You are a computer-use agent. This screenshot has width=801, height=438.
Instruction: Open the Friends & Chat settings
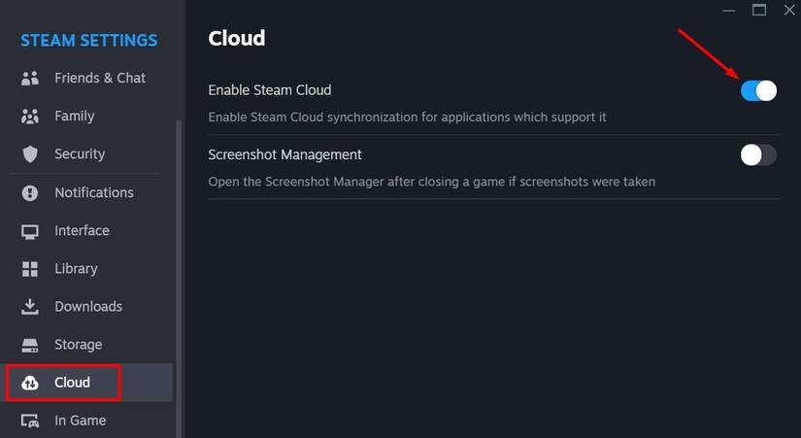pyautogui.click(x=100, y=78)
